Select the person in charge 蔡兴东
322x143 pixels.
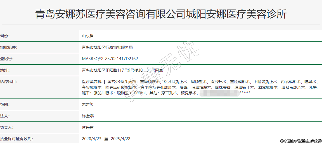tap(87, 127)
